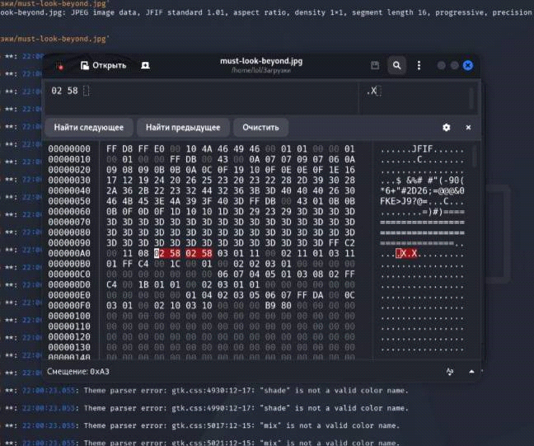Click byte FF at start of row 00000000
The width and height of the screenshot is (534, 446).
pos(111,149)
